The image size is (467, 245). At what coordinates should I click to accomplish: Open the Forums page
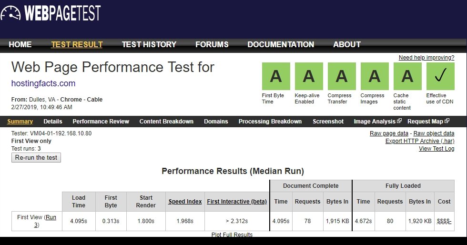tap(212, 44)
